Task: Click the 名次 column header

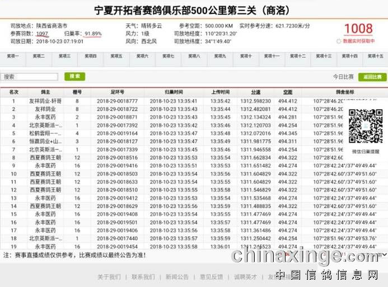Action: (14, 92)
